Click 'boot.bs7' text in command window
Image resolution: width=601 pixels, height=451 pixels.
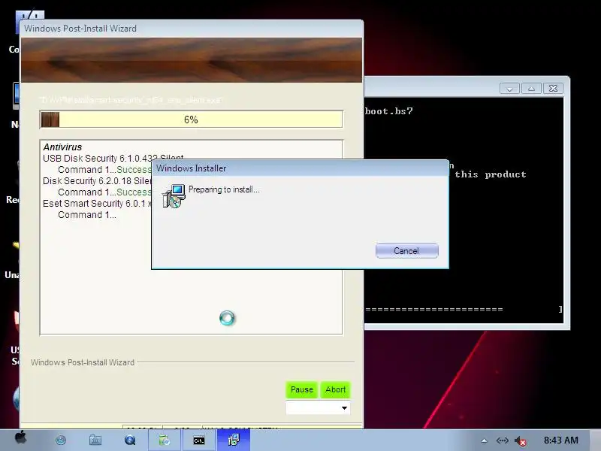[x=388, y=111]
